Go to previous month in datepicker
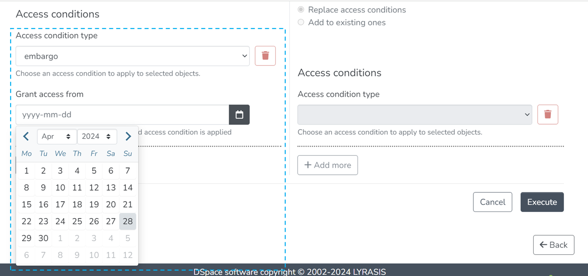Image resolution: width=588 pixels, height=276 pixels. [x=26, y=136]
